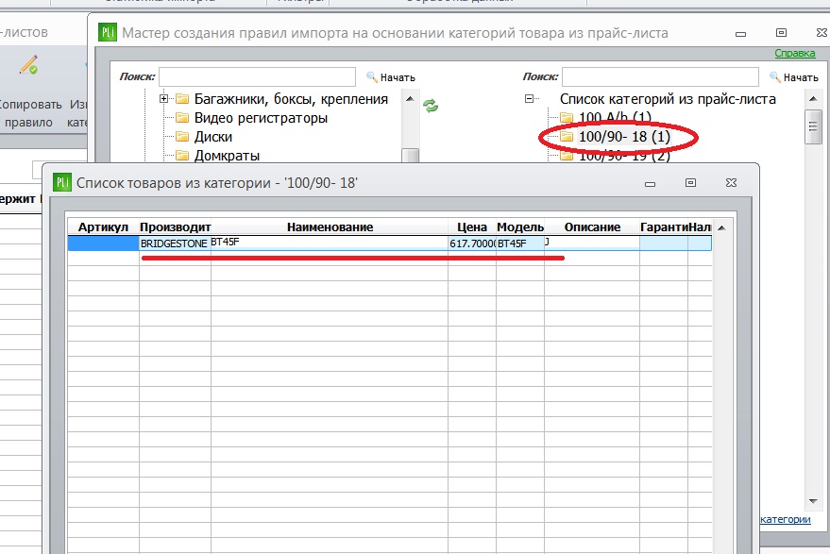This screenshot has height=554, width=830.
Task: Click folder icon of 100/90- 18 (1)
Action: click(567, 137)
